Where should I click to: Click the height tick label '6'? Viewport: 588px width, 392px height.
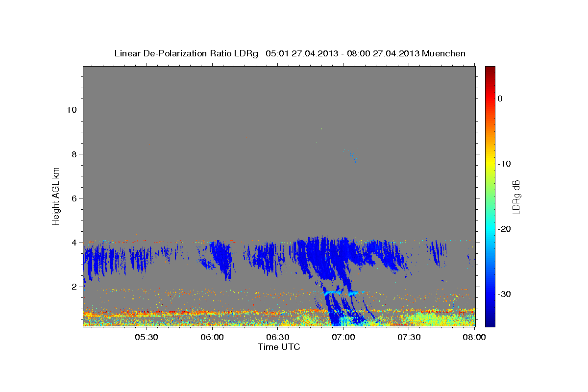pyautogui.click(x=73, y=198)
